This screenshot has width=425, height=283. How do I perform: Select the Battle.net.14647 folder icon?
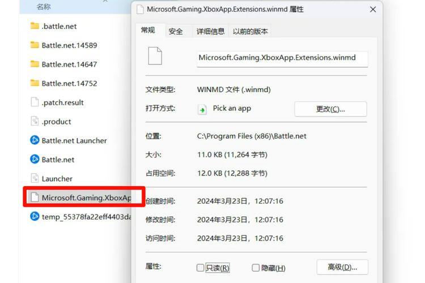pos(35,64)
